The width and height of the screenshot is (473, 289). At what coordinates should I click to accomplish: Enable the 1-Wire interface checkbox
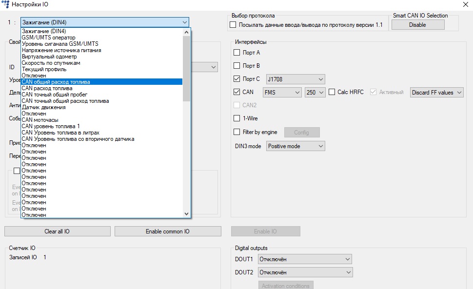click(x=237, y=118)
